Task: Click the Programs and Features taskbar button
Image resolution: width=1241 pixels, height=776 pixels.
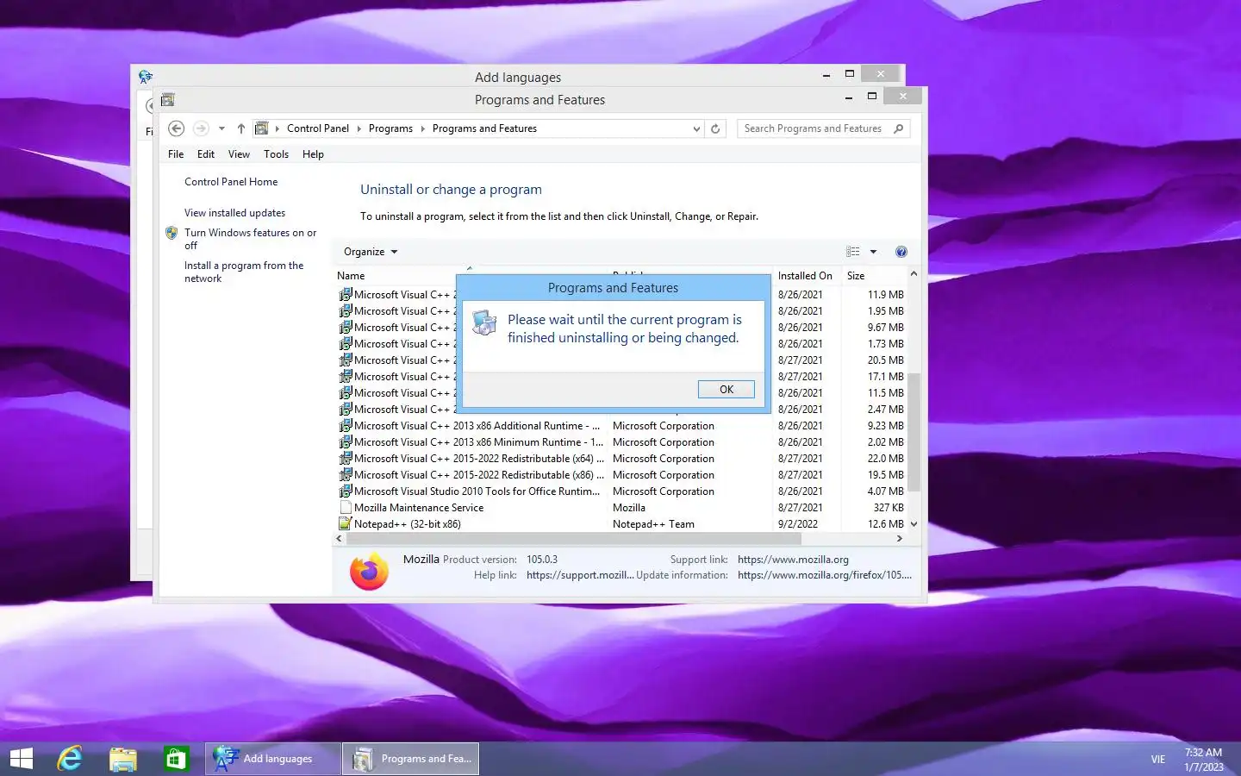Action: coord(410,759)
